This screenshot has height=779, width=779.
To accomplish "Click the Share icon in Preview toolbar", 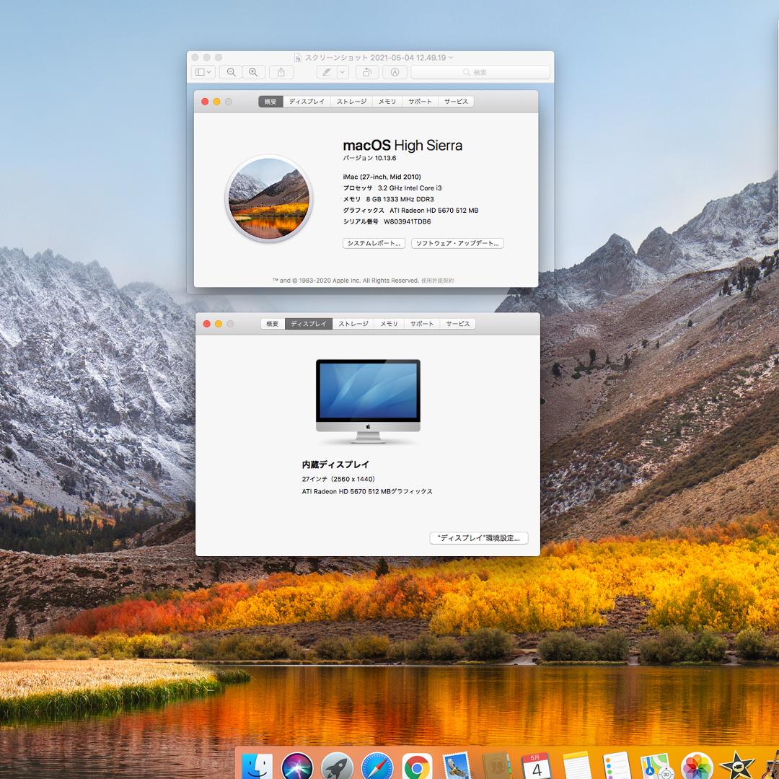I will point(281,72).
